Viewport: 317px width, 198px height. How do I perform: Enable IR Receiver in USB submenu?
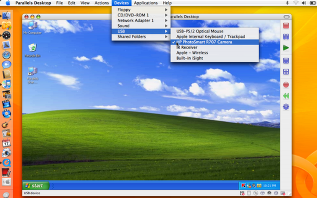[x=215, y=47]
